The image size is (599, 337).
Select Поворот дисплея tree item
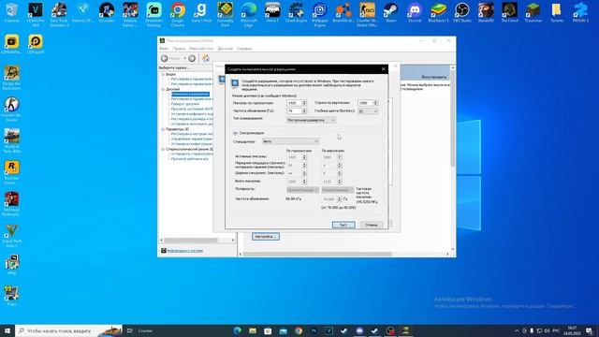pos(185,104)
